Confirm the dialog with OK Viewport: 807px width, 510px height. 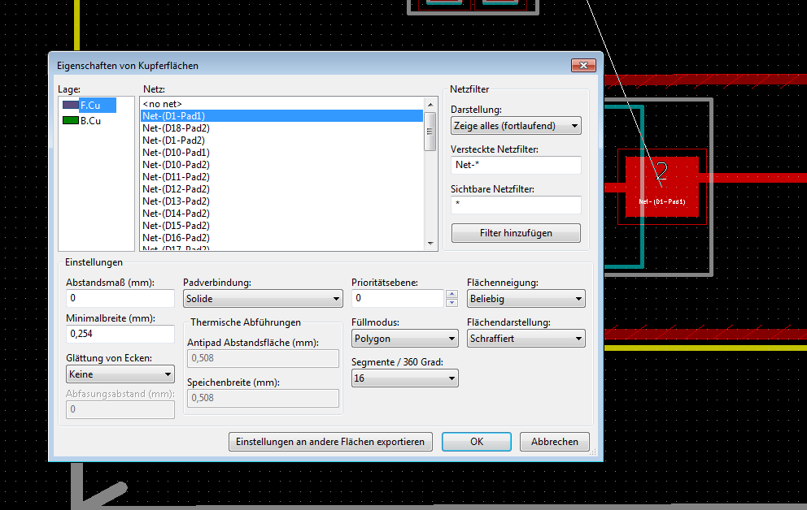[x=477, y=442]
